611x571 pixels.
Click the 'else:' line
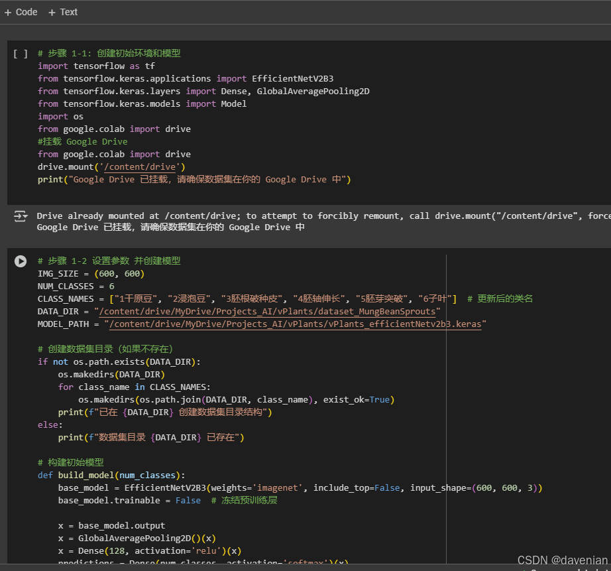point(50,424)
